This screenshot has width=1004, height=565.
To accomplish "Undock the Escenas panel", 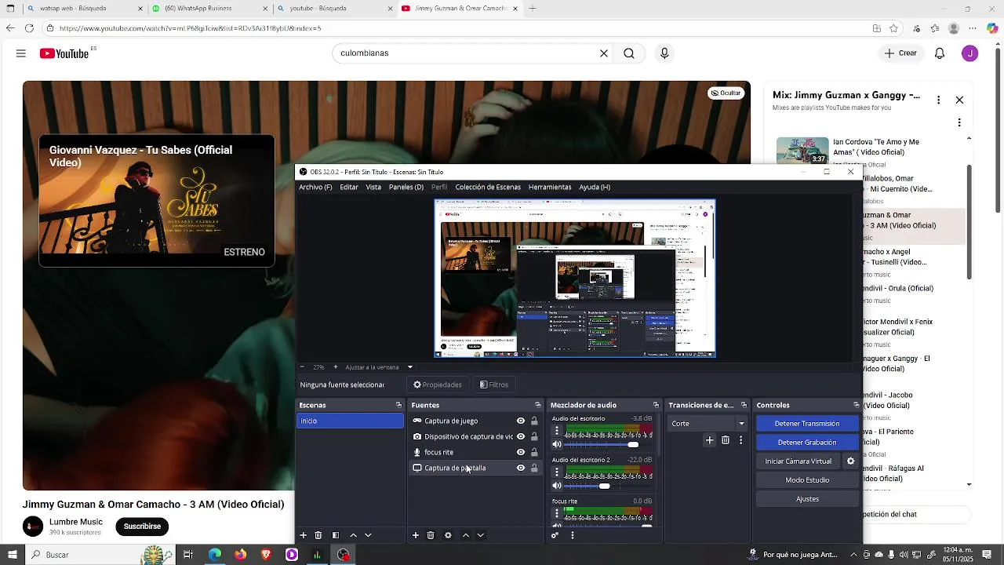I will (x=398, y=405).
